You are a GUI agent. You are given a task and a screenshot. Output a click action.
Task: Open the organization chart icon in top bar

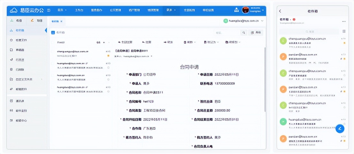pyautogui.click(x=236, y=10)
